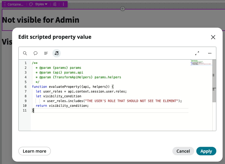
Task: Click the add element plus circle
Action: (122, 9)
